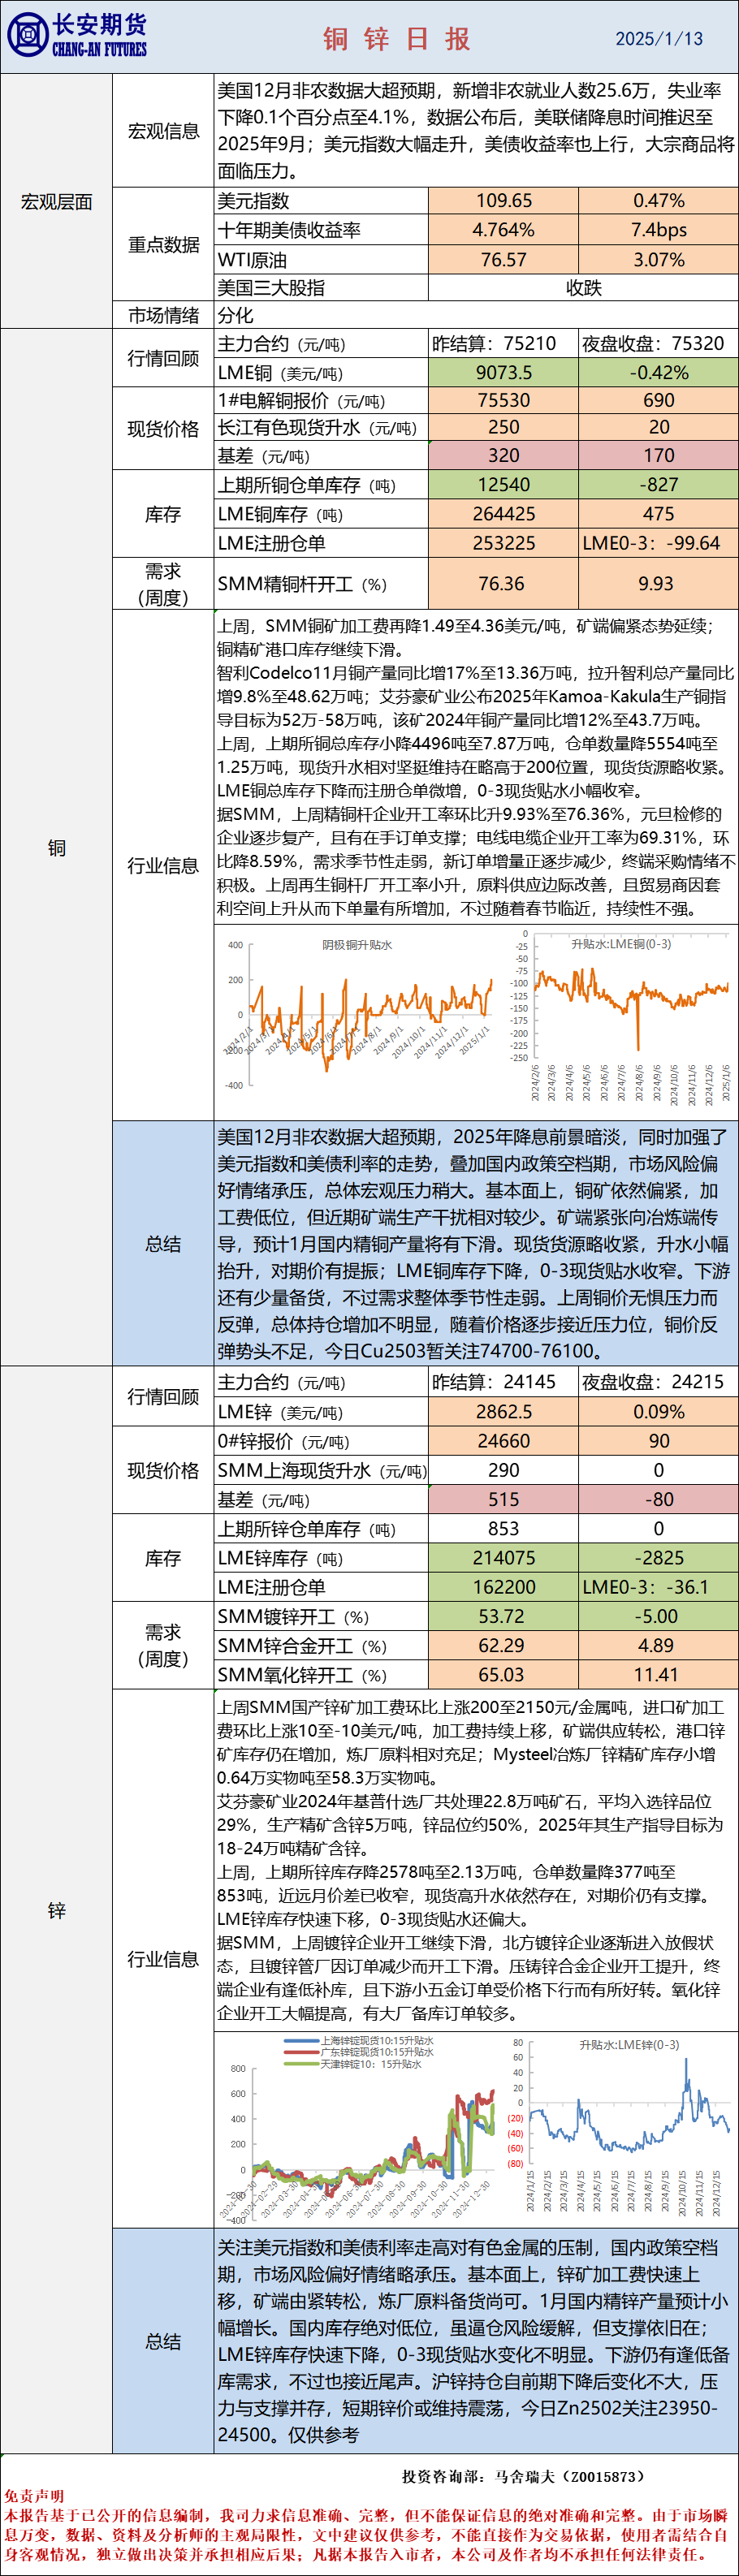
Task: Click copper 夜盘收盘：75320 cell
Action: point(658,344)
